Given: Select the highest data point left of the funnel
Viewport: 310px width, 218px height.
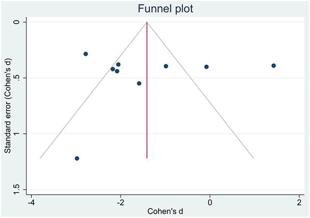Looking at the screenshot, I should click(x=86, y=54).
